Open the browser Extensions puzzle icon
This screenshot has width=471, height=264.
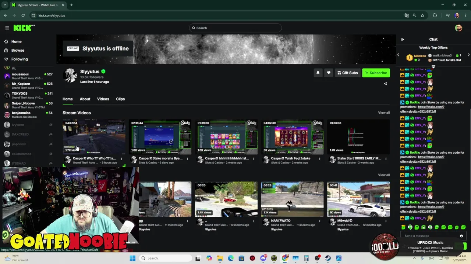click(435, 15)
